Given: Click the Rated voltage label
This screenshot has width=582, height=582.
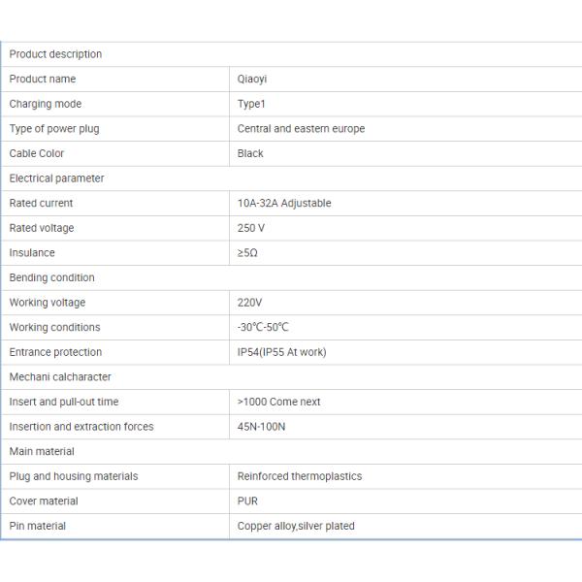Looking at the screenshot, I should [42, 228].
